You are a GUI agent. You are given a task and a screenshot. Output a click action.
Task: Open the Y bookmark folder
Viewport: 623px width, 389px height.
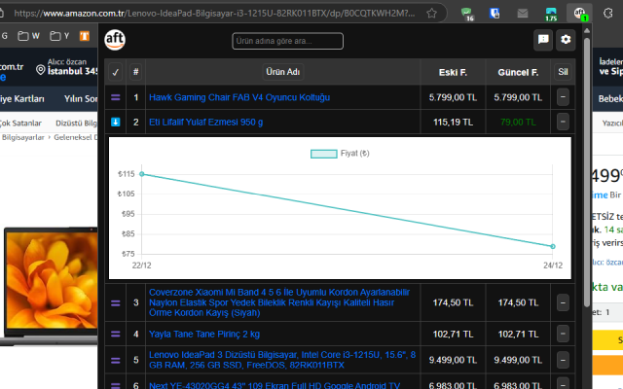59,36
